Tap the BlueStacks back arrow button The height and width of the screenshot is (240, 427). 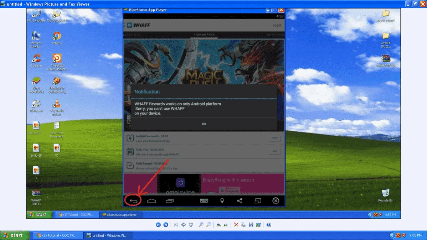(x=133, y=201)
